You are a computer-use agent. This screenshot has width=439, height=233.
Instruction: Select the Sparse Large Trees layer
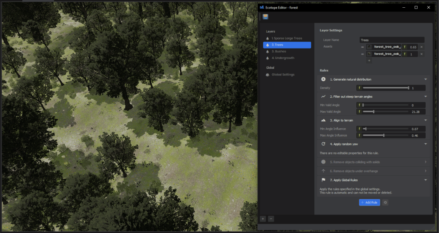(287, 38)
